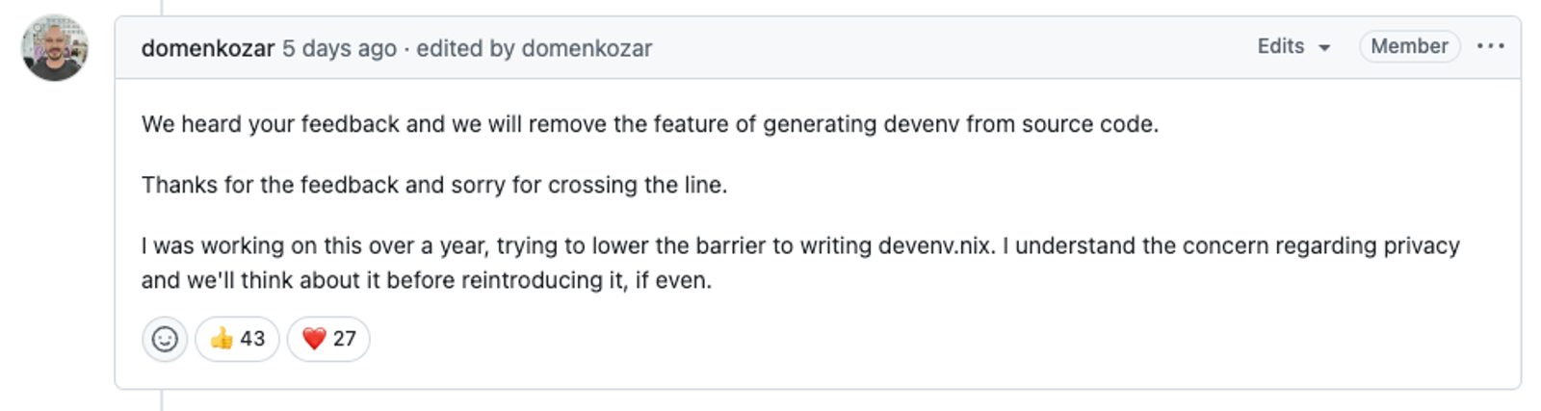Viewport: 1541px width, 411px height.
Task: Toggle the thumbs up reaction with 43
Action: click(237, 339)
